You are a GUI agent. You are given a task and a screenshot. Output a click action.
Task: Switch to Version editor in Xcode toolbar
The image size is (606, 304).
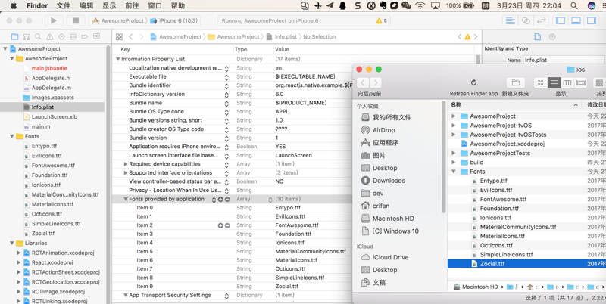[541, 21]
